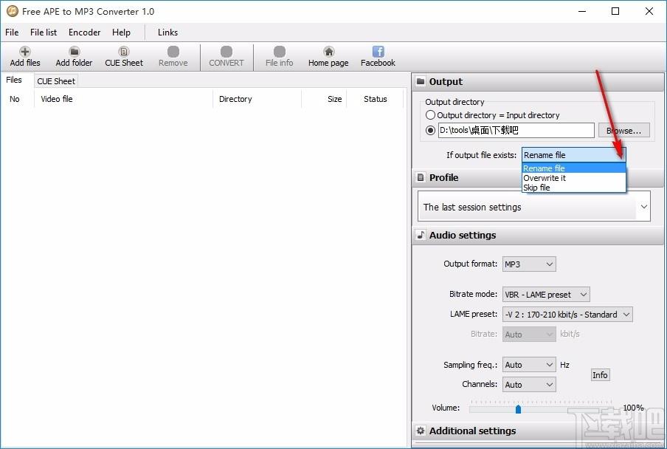This screenshot has height=449, width=667.
Task: Click the Audio settings section header
Action: pyautogui.click(x=538, y=235)
